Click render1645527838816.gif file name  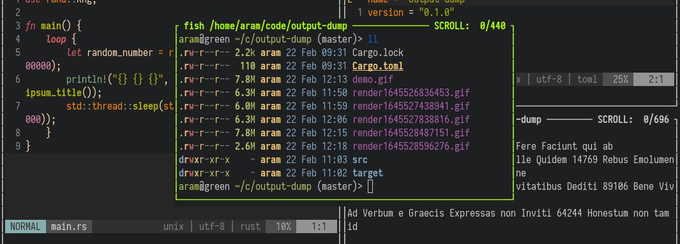[411, 119]
